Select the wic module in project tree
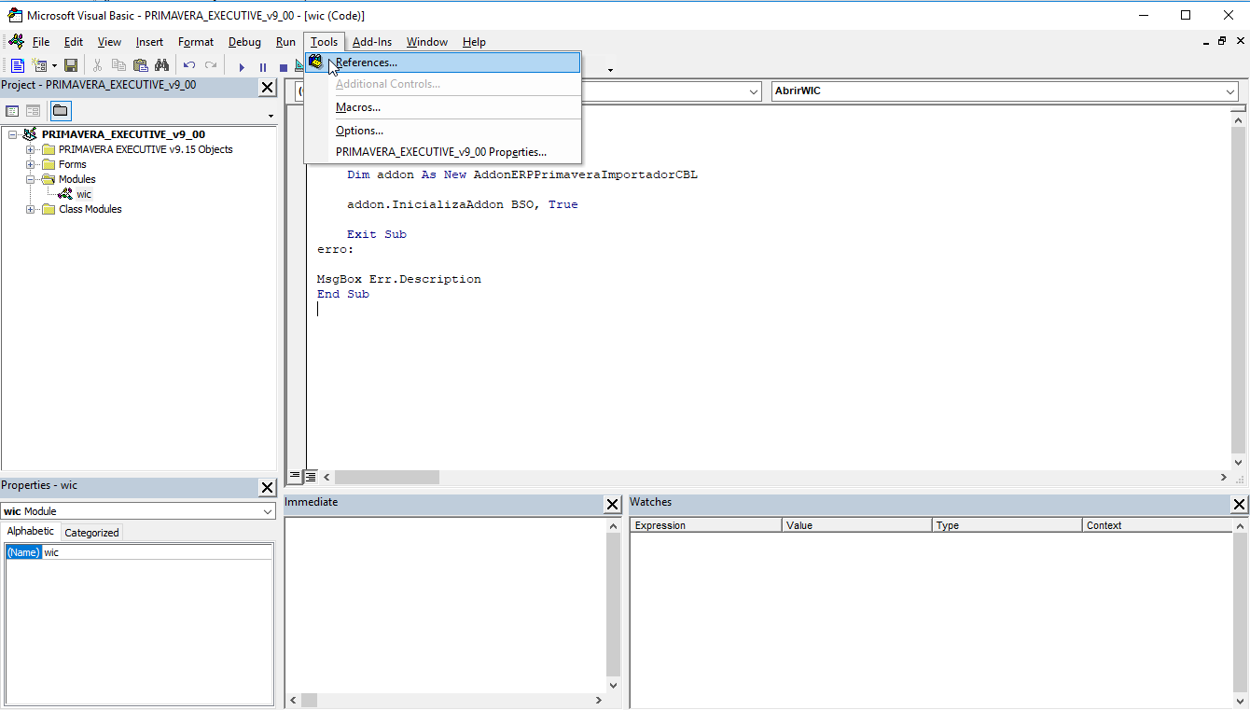 point(84,194)
